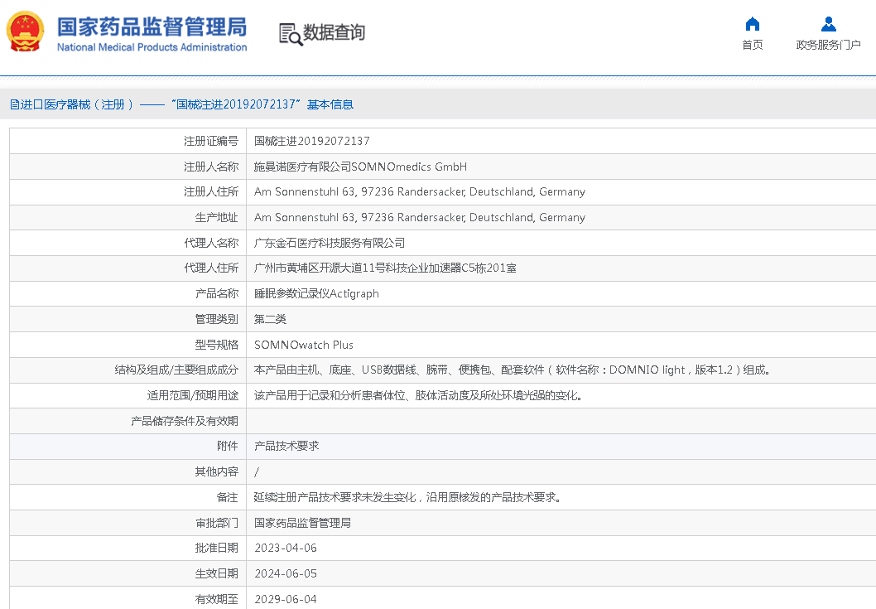Select effective date 2024-06-05
Image resolution: width=876 pixels, height=609 pixels.
[x=286, y=573]
